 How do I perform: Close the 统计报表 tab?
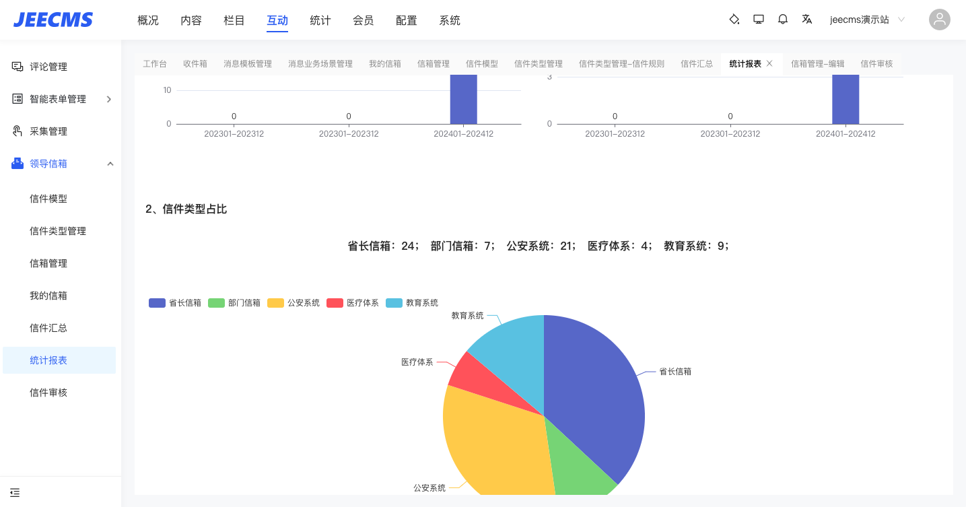pyautogui.click(x=769, y=63)
